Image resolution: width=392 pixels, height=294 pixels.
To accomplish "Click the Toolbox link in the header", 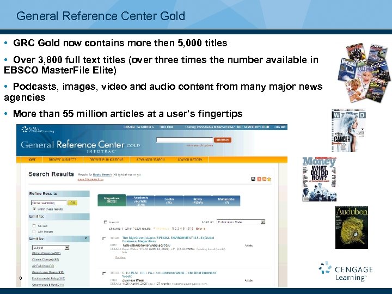I will [166, 127].
